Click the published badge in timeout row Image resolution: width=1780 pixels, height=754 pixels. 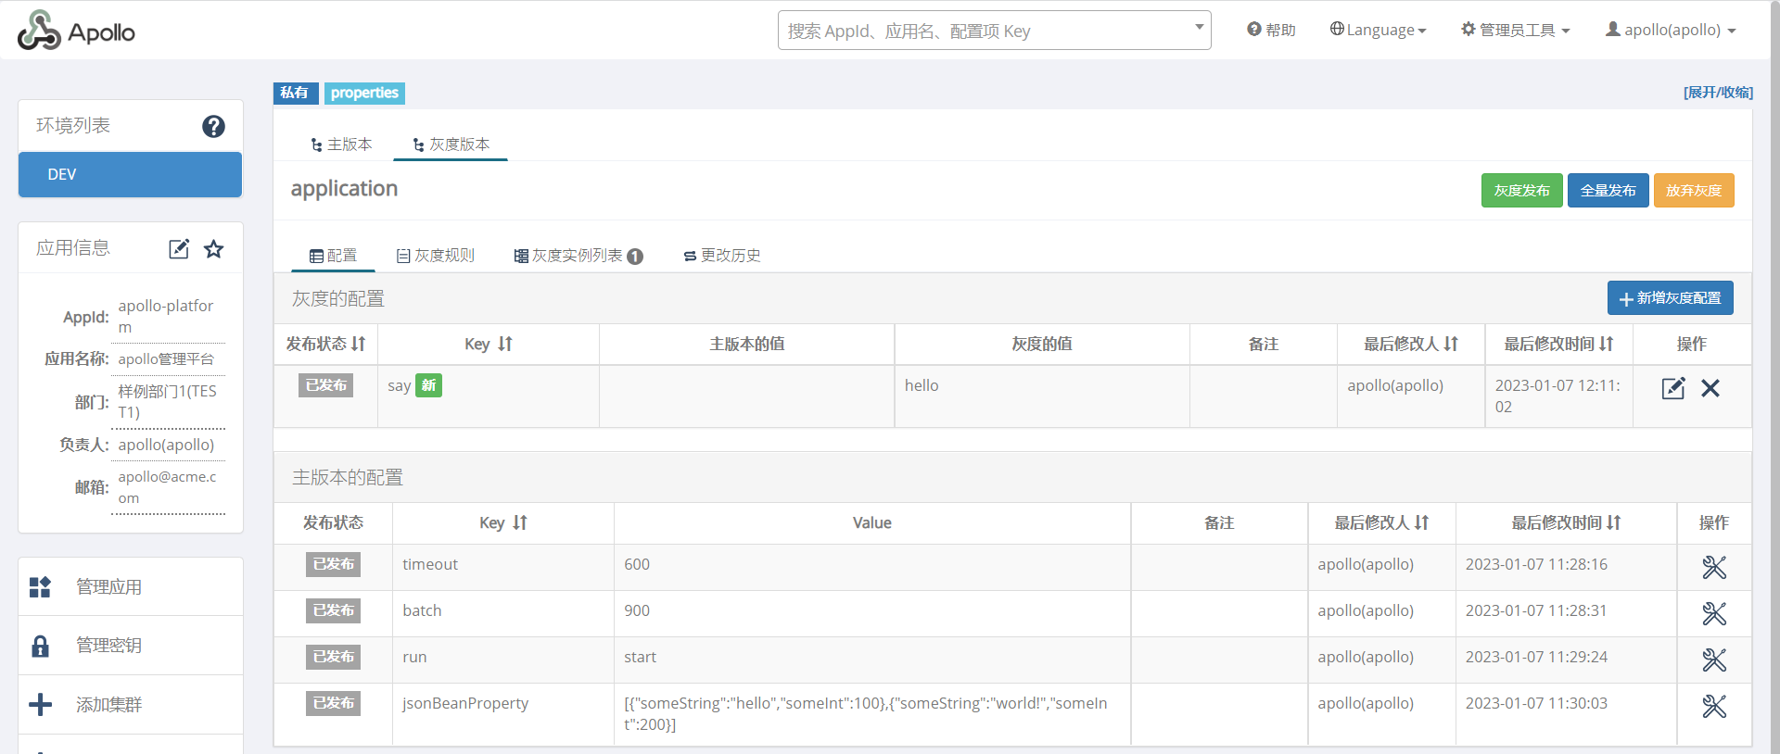click(333, 564)
